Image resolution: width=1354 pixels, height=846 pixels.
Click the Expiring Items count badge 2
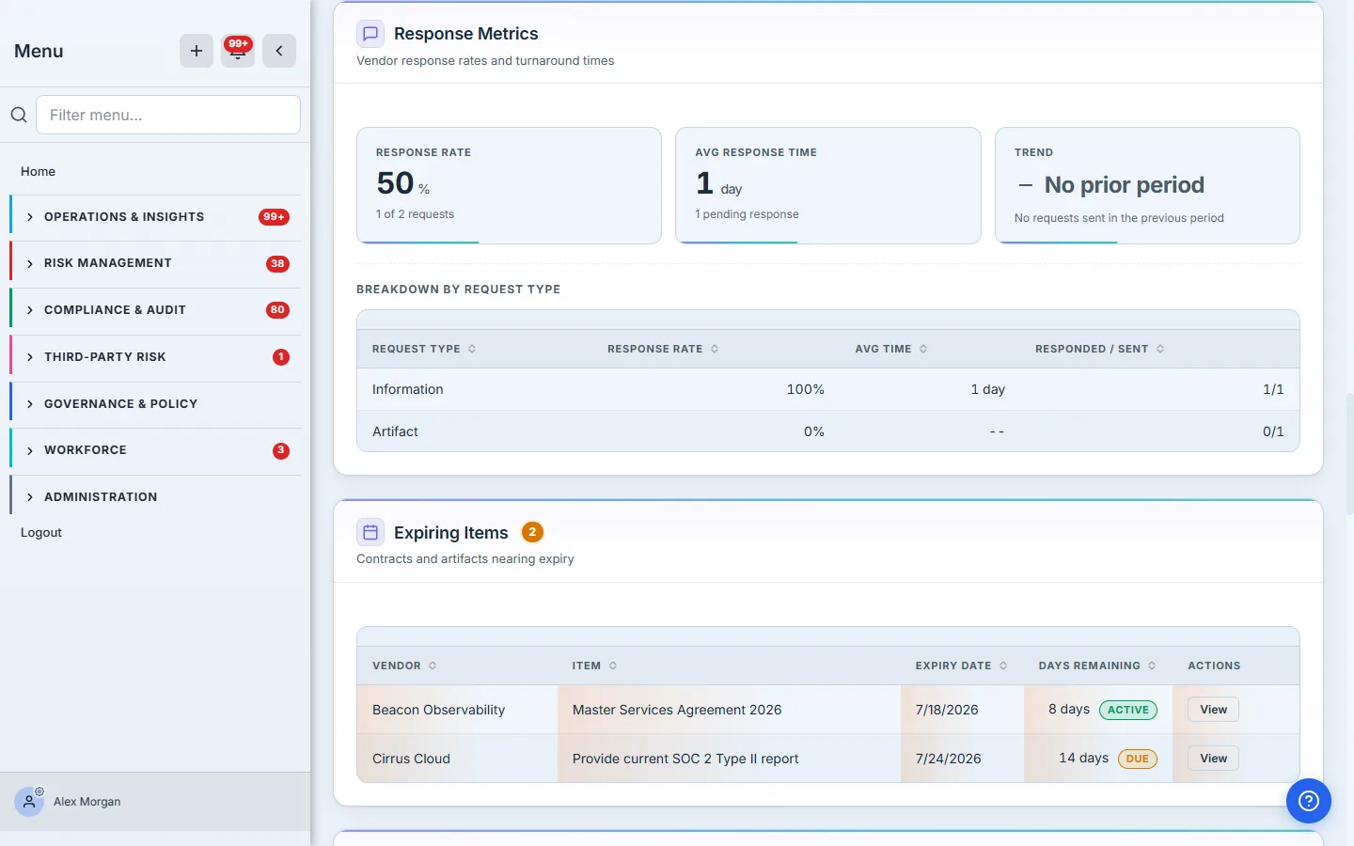(x=532, y=532)
